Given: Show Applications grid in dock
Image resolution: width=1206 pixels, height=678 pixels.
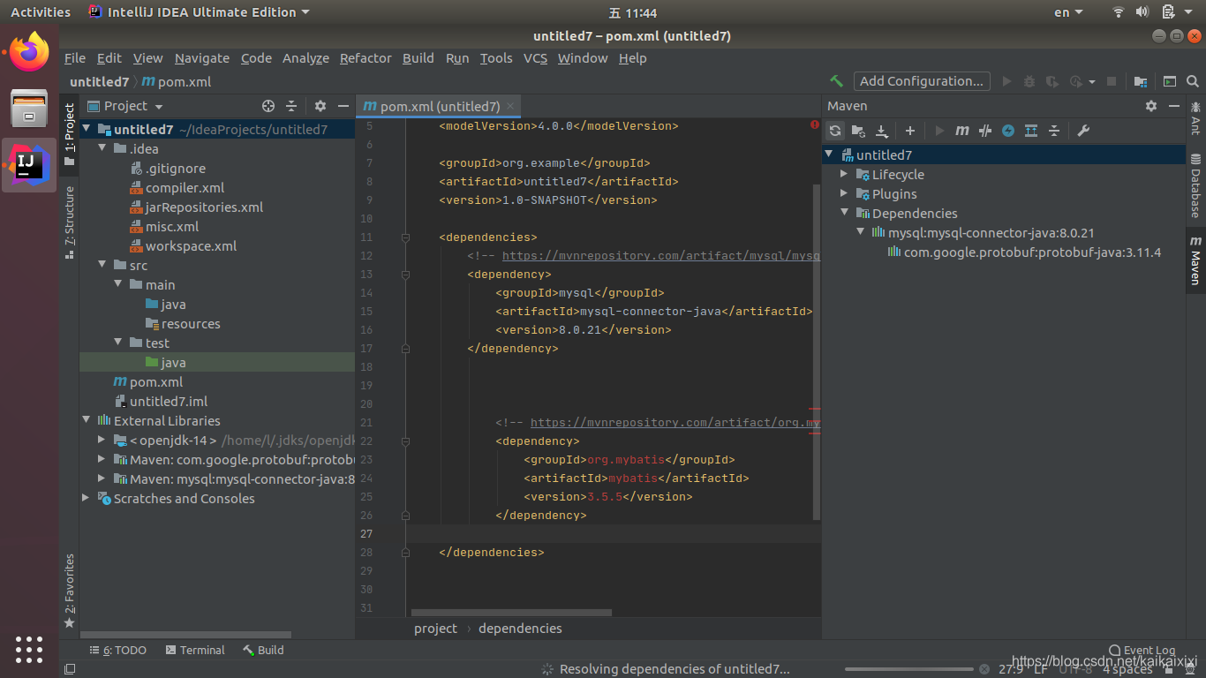Looking at the screenshot, I should point(29,649).
